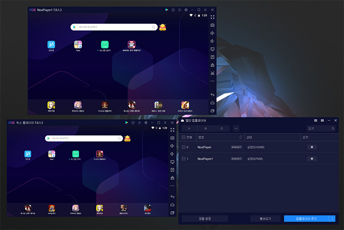Click the search box in multi-player manager

click(x=321, y=128)
